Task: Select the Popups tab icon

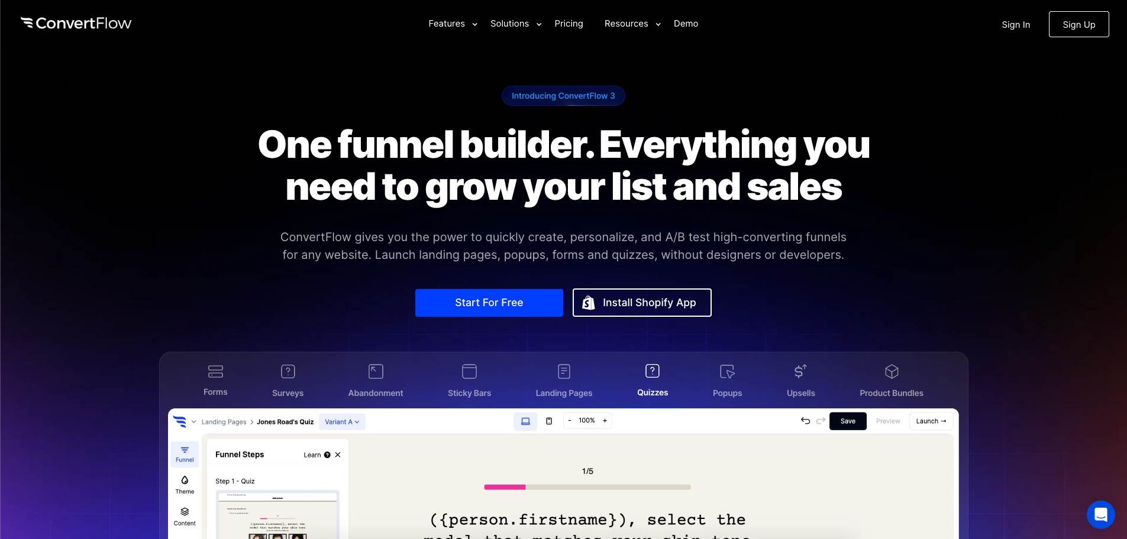Action: click(x=727, y=371)
